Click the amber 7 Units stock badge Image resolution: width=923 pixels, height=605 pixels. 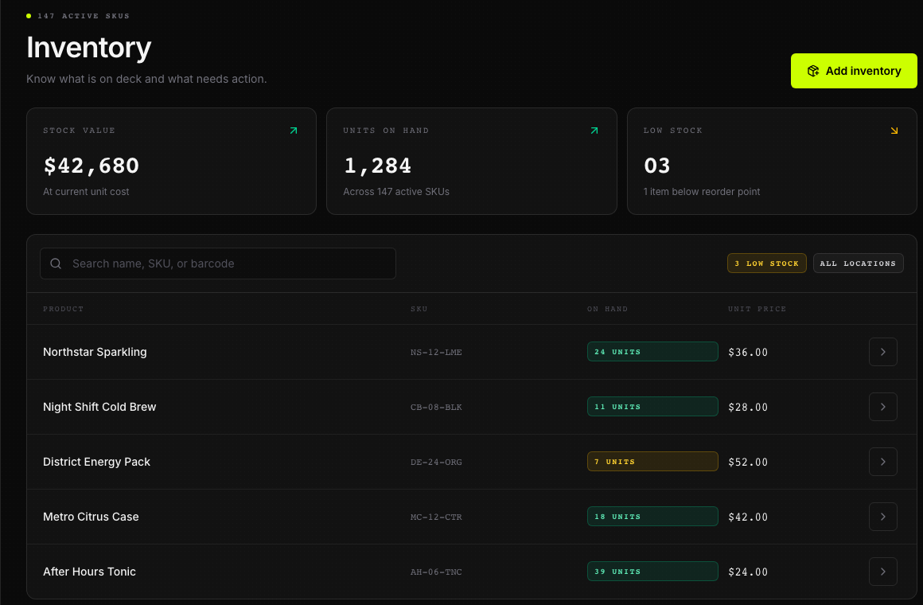652,461
